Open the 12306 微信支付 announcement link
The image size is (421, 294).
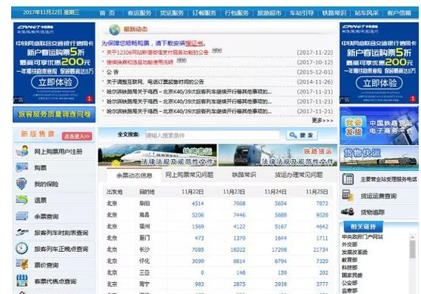157,53
